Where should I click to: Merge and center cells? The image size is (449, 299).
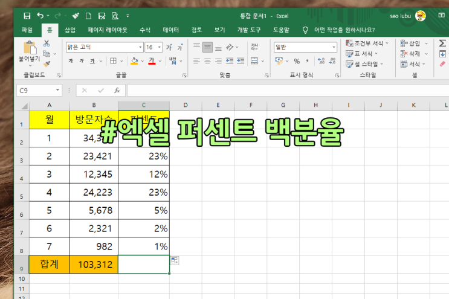tap(254, 61)
